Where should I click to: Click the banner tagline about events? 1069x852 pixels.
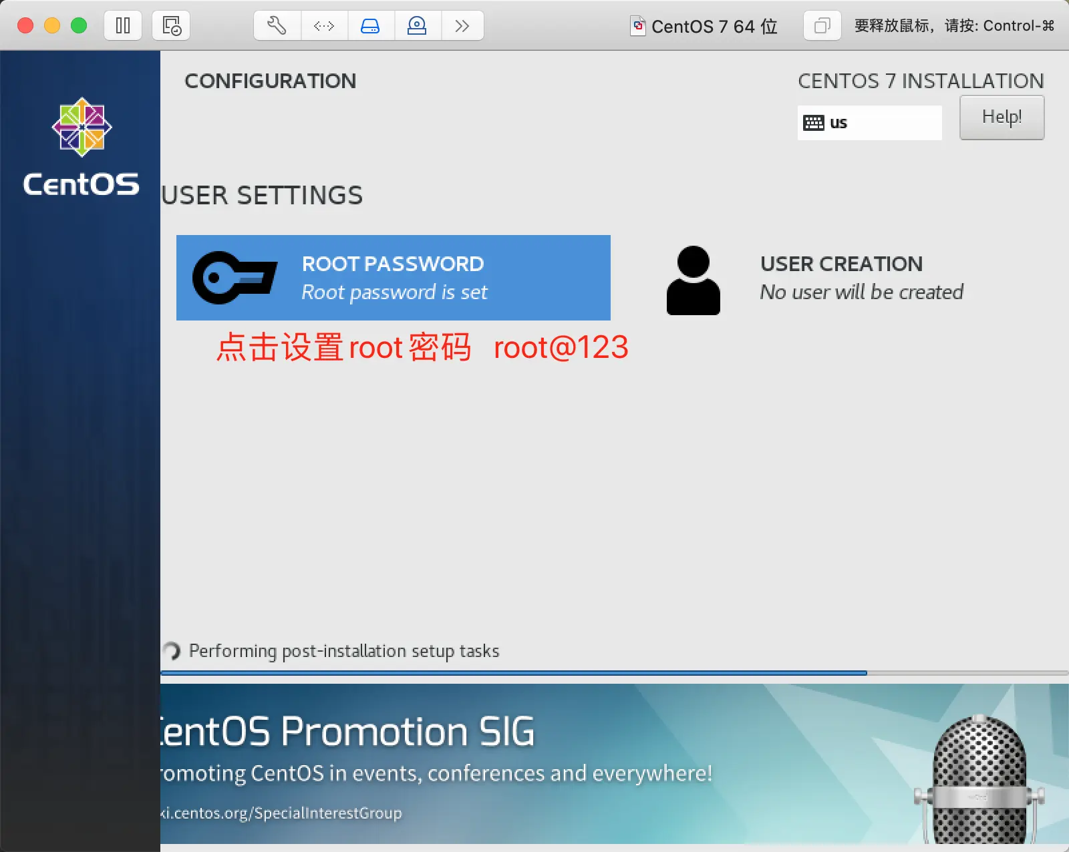click(436, 773)
